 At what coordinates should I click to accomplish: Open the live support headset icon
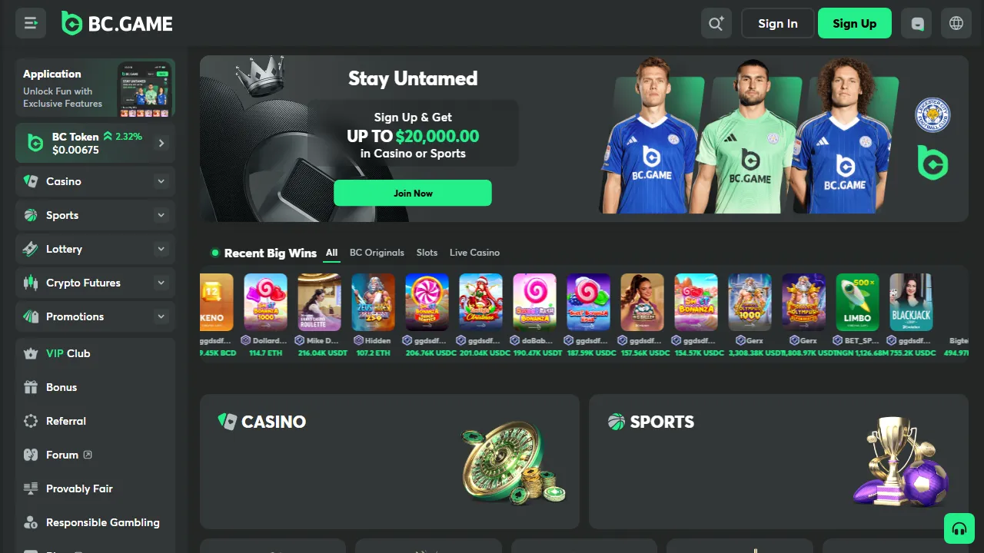959,528
